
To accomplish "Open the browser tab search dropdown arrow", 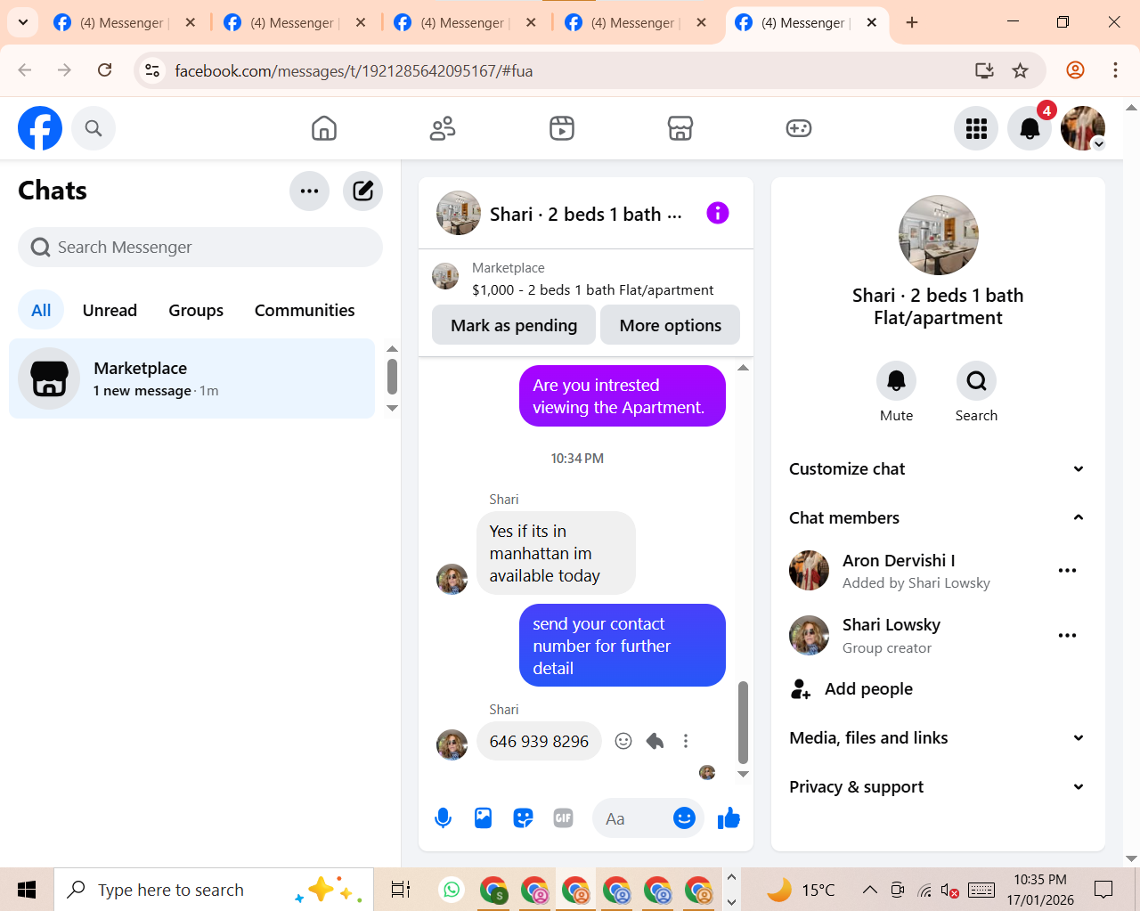I will 22,22.
